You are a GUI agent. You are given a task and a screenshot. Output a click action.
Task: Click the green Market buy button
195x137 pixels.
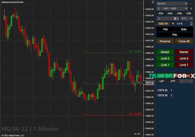(x=165, y=52)
